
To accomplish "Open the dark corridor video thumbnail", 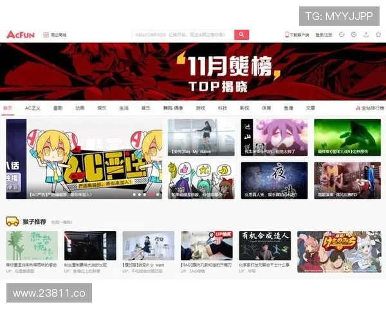I will click(x=90, y=246).
